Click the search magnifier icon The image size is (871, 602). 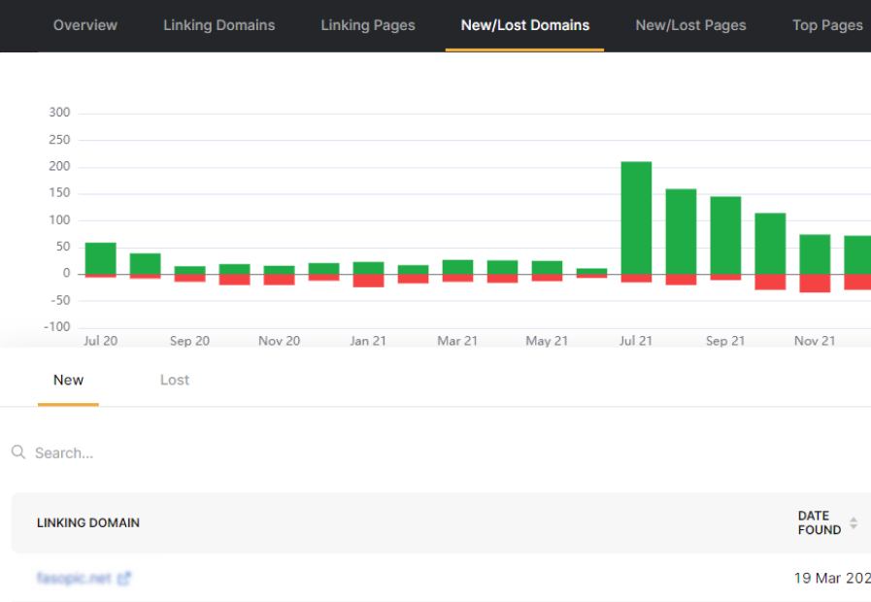point(18,452)
